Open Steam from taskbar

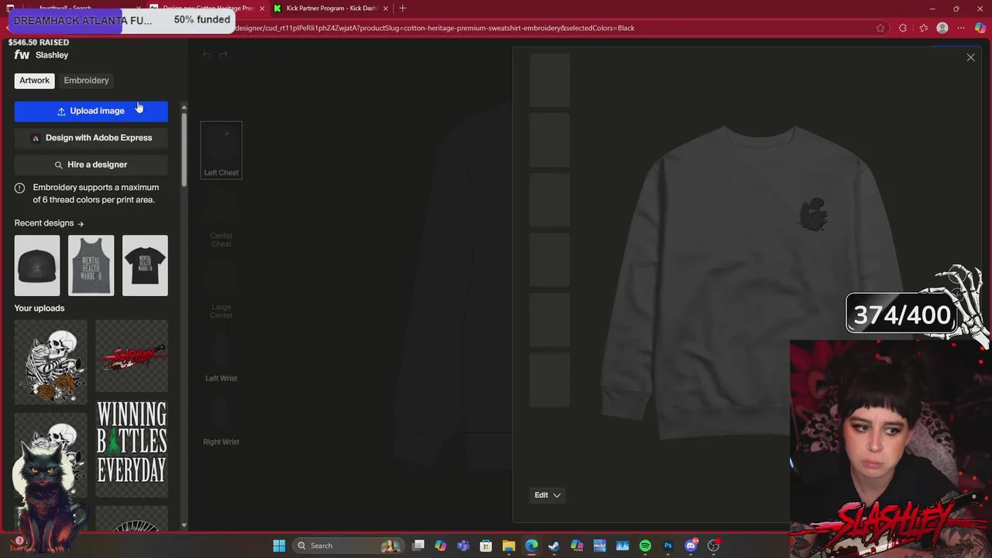pyautogui.click(x=554, y=546)
